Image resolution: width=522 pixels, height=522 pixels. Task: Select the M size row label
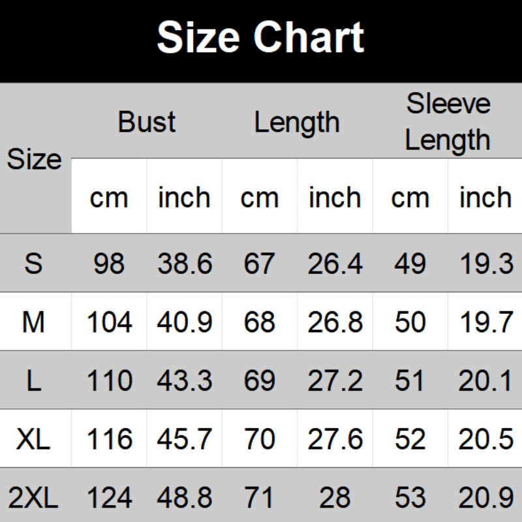coord(34,322)
